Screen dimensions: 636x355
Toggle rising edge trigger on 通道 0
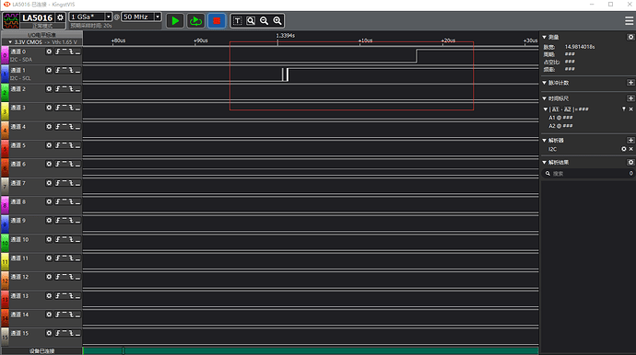click(58, 52)
